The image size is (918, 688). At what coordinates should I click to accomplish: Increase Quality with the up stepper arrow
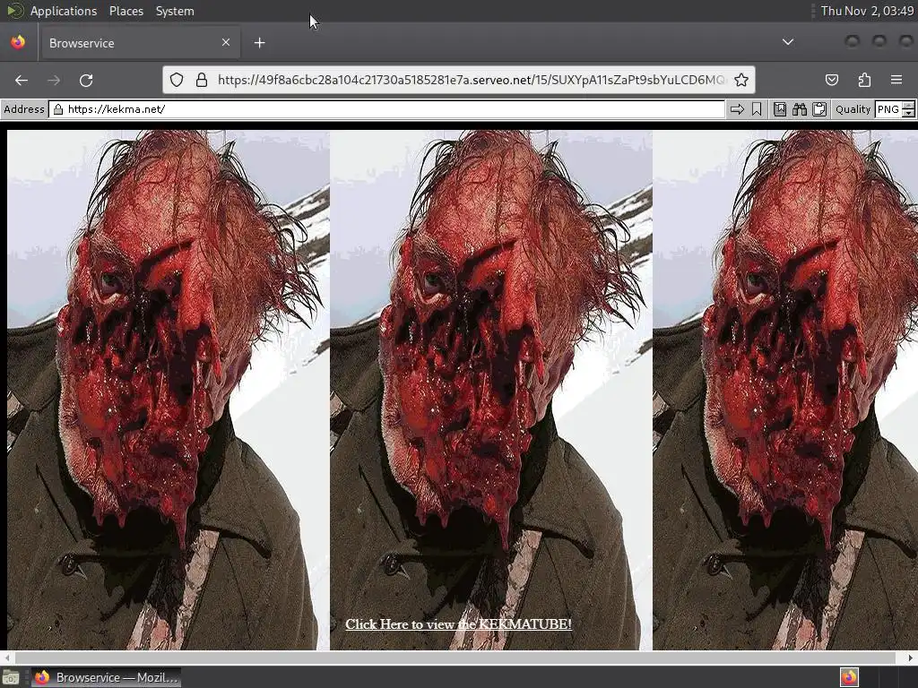pyautogui.click(x=909, y=106)
